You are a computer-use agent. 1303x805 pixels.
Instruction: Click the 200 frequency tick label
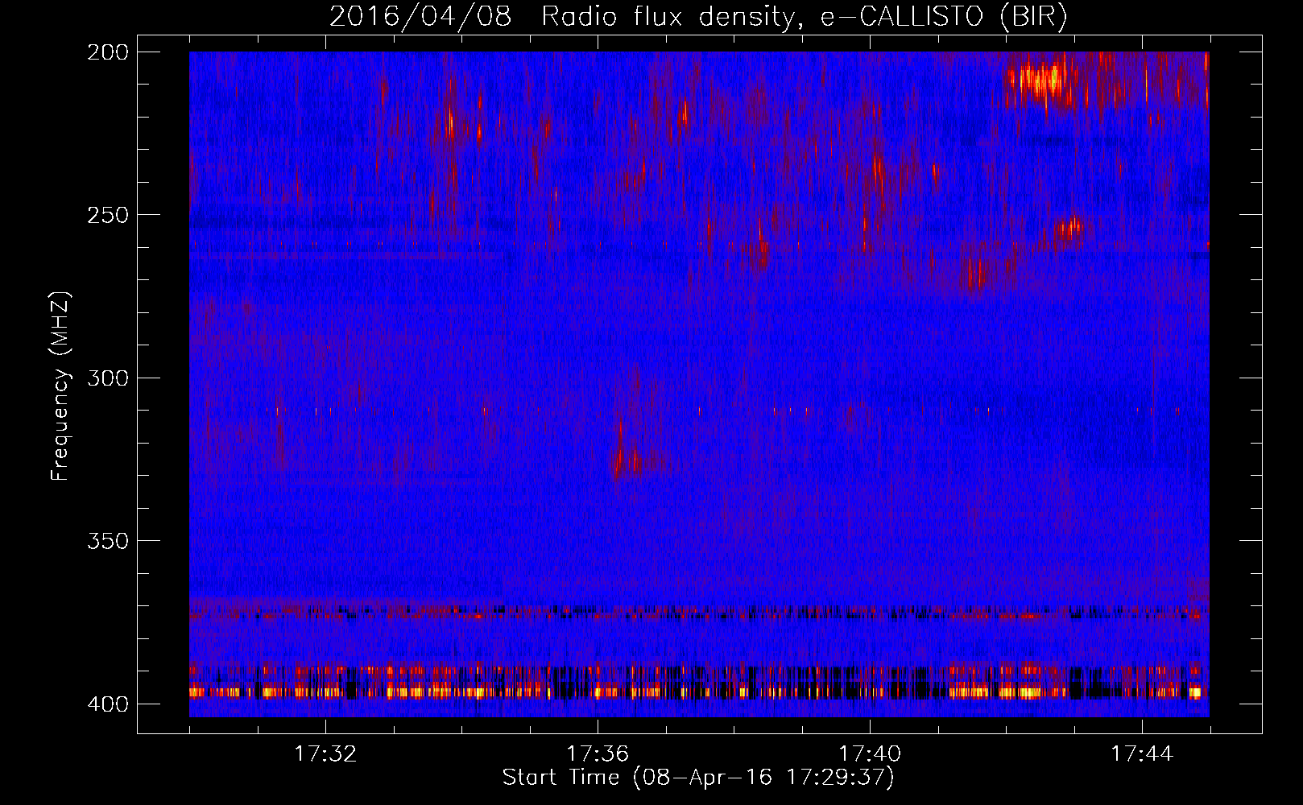pos(107,52)
